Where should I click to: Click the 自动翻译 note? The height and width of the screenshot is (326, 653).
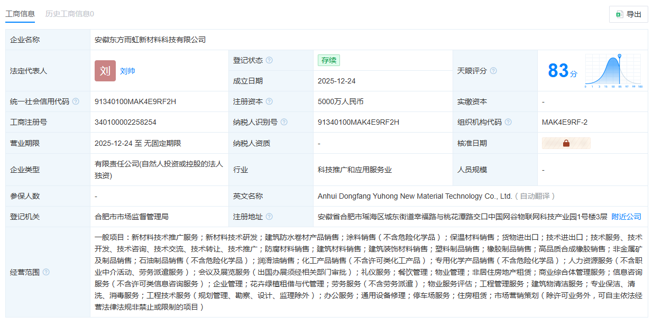coord(535,196)
